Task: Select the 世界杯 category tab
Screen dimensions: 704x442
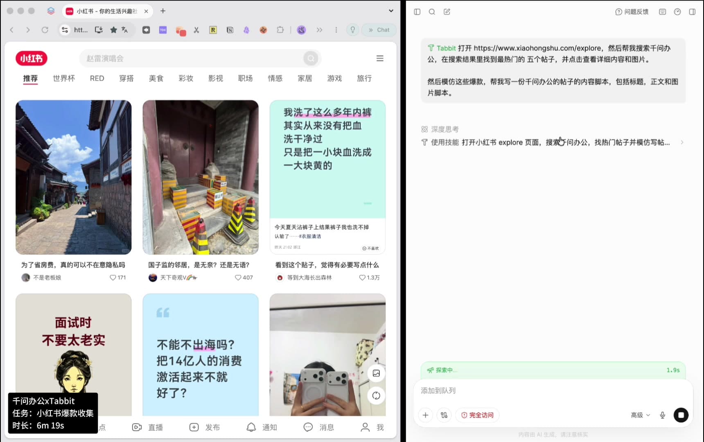Action: coord(64,78)
